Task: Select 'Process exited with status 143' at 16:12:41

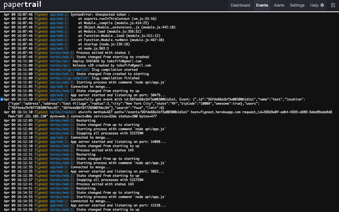Action: point(105,184)
